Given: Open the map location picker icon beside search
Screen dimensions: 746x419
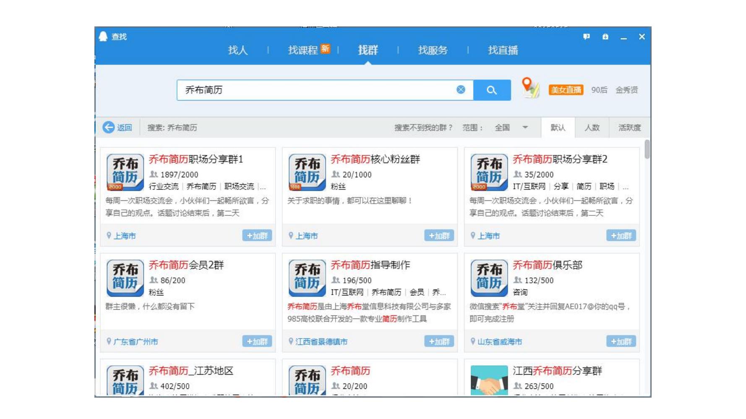Looking at the screenshot, I should pyautogui.click(x=530, y=90).
